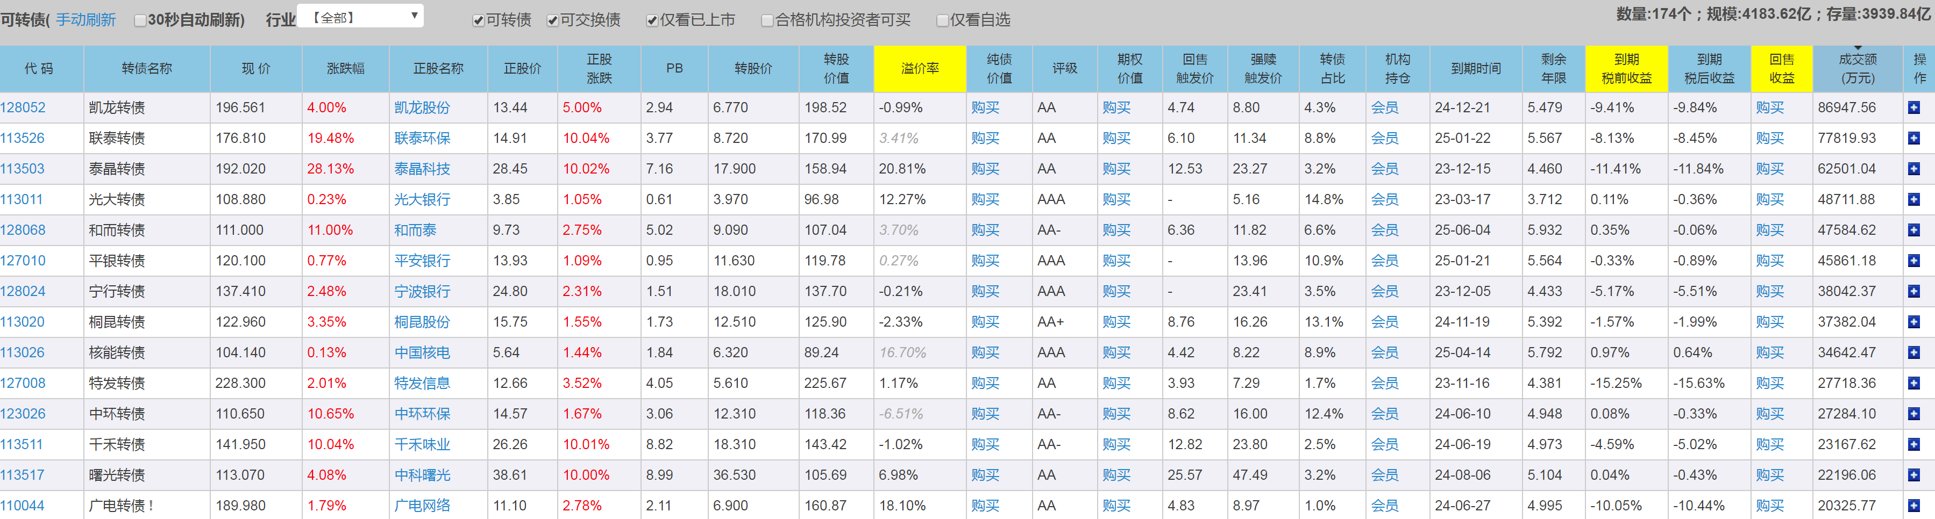Click the 手动刷新 link
Viewport: 1935px width, 519px height.
tap(86, 19)
